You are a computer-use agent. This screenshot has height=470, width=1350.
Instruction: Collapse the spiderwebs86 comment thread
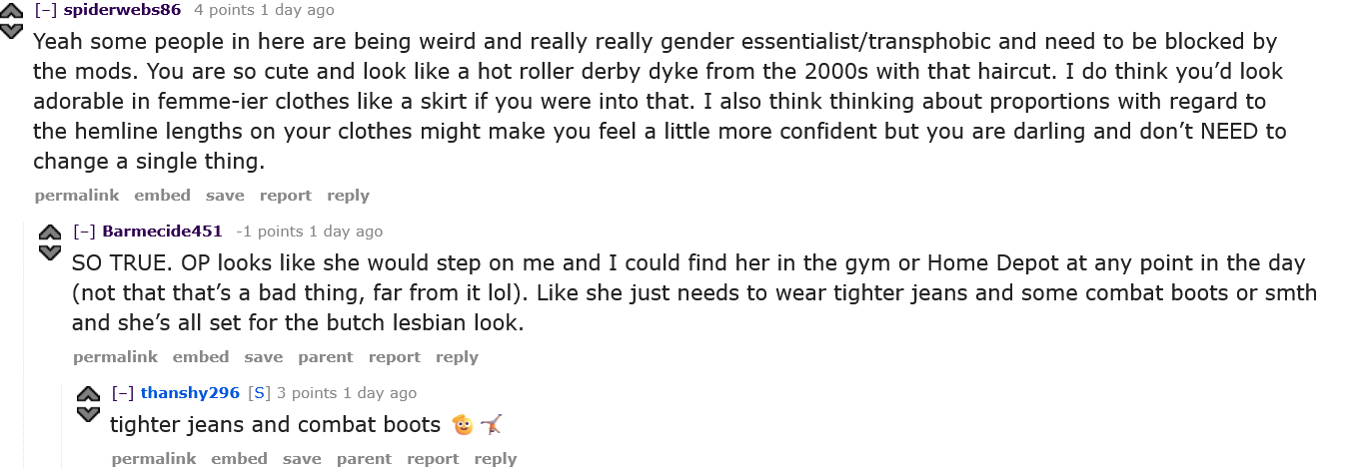[46, 10]
